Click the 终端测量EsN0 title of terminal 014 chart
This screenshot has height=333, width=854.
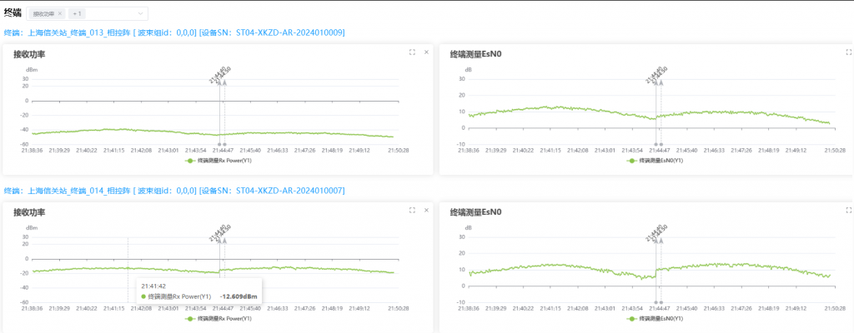click(475, 212)
